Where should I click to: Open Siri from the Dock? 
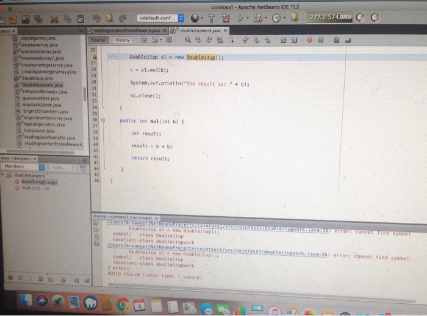[42, 301]
